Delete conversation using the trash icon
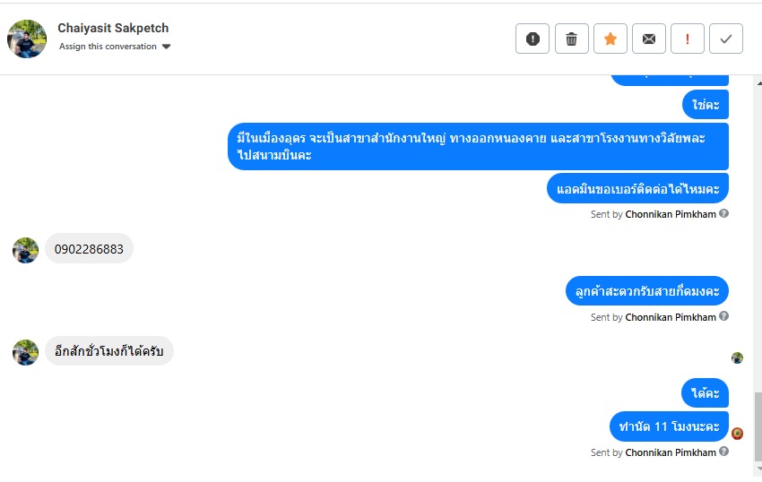The width and height of the screenshot is (762, 482). coord(571,39)
